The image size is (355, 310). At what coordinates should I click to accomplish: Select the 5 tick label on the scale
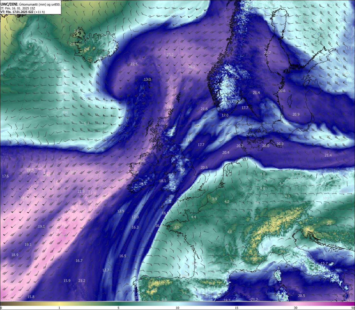tap(118, 308)
